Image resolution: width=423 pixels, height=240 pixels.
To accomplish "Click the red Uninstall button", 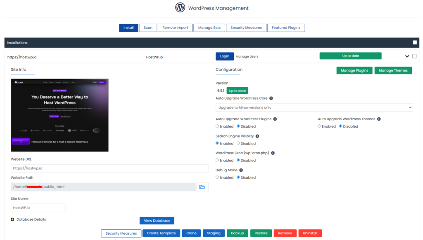I will (x=310, y=233).
